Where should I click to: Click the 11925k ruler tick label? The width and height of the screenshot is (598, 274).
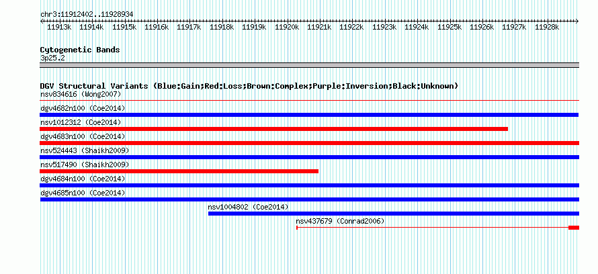click(450, 27)
